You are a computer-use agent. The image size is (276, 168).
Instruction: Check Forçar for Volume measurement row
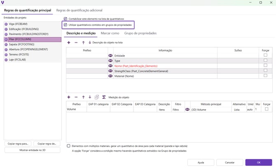coord(267,109)
